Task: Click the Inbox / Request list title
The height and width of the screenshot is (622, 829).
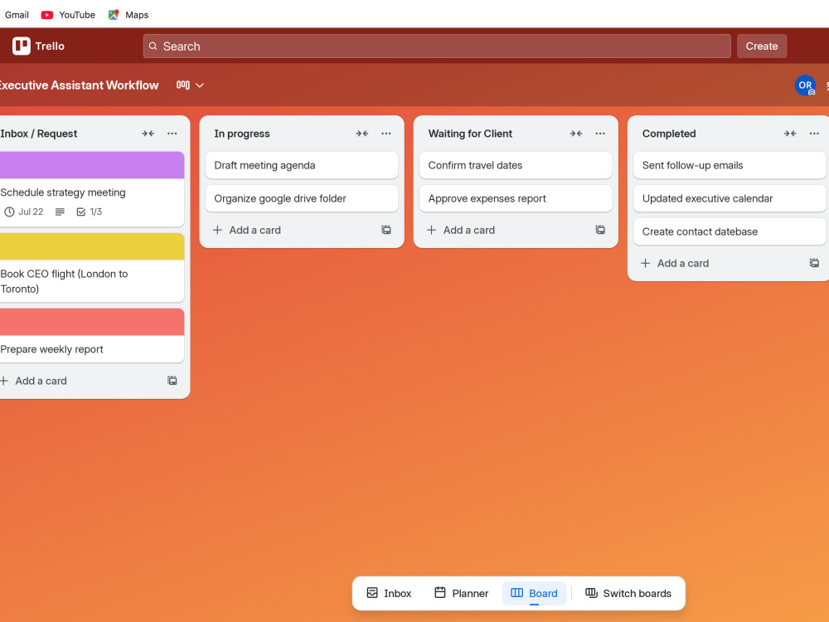Action: 39,134
